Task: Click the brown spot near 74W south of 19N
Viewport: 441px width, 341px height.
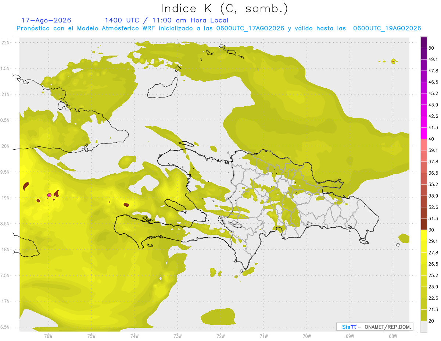Action: (x=126, y=204)
